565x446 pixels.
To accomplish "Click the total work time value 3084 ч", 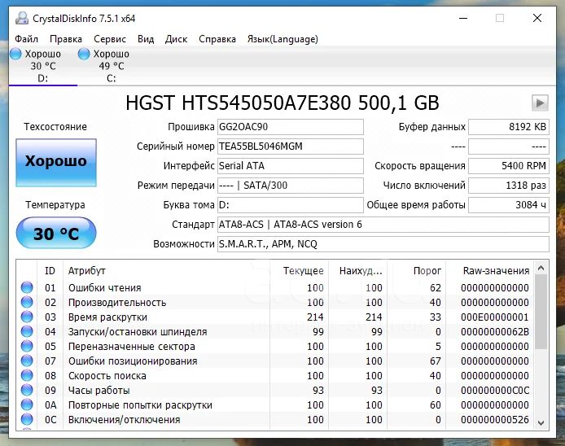I will (x=509, y=204).
